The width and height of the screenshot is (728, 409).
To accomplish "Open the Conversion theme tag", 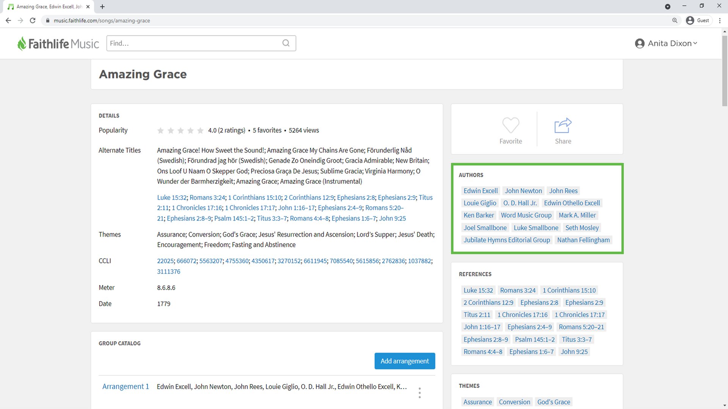I will (x=514, y=402).
